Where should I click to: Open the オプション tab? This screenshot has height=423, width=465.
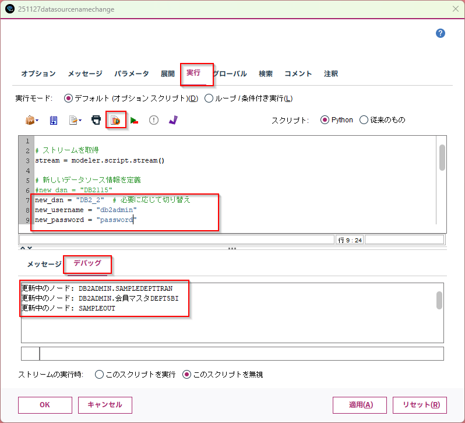(38, 73)
